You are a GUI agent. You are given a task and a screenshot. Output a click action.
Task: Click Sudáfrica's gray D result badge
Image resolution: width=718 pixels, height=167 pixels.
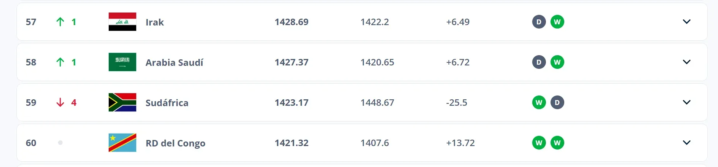tap(557, 102)
